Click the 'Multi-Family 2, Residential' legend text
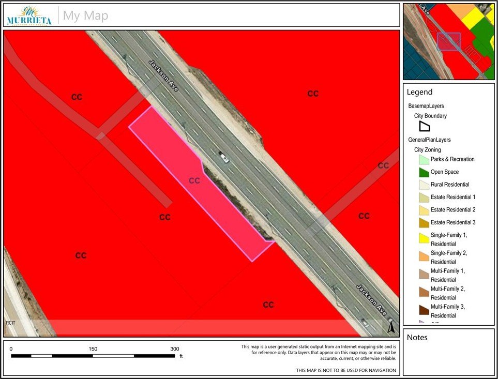The height and width of the screenshot is (379, 498). coord(448,293)
